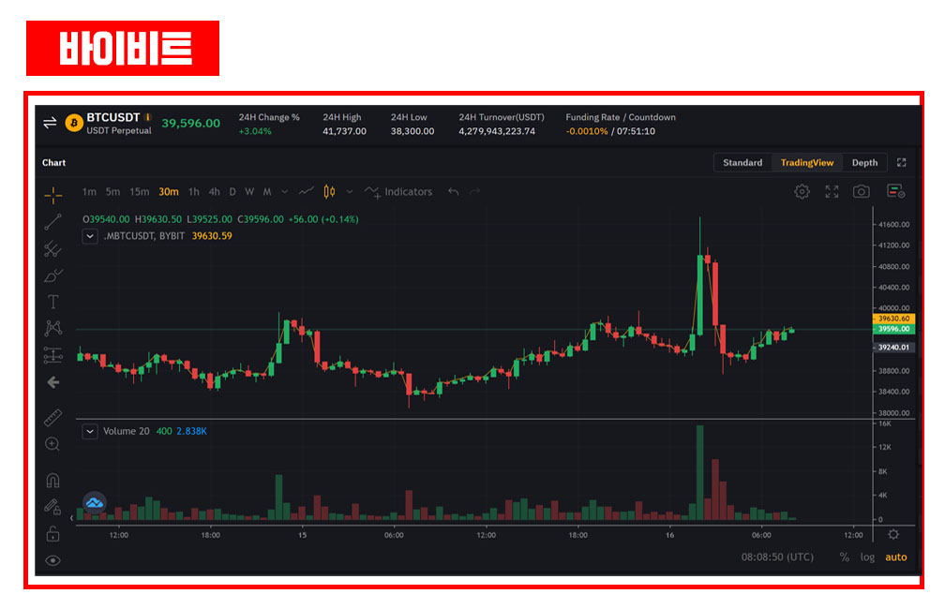The width and height of the screenshot is (945, 609).
Task: Click the 24H Turnover(USDT) value
Action: tap(497, 131)
